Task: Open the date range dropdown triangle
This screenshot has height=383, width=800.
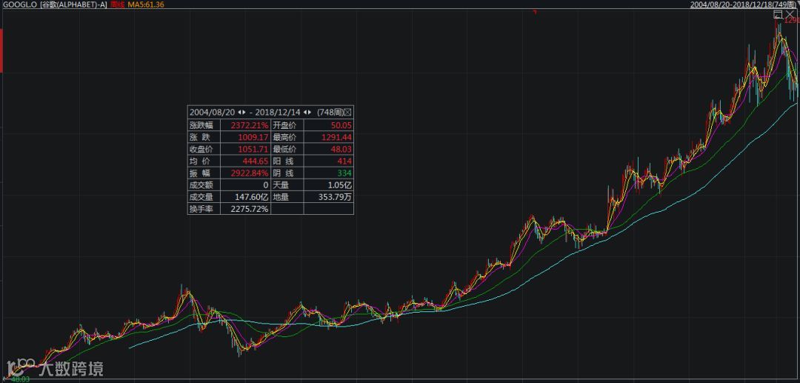Action: click(798, 3)
